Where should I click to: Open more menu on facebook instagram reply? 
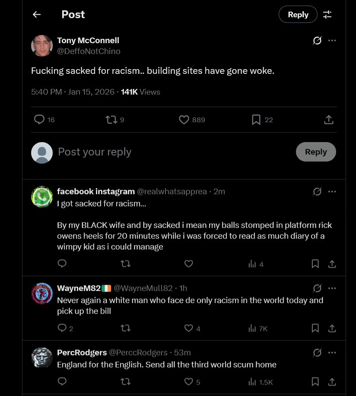pyautogui.click(x=332, y=192)
